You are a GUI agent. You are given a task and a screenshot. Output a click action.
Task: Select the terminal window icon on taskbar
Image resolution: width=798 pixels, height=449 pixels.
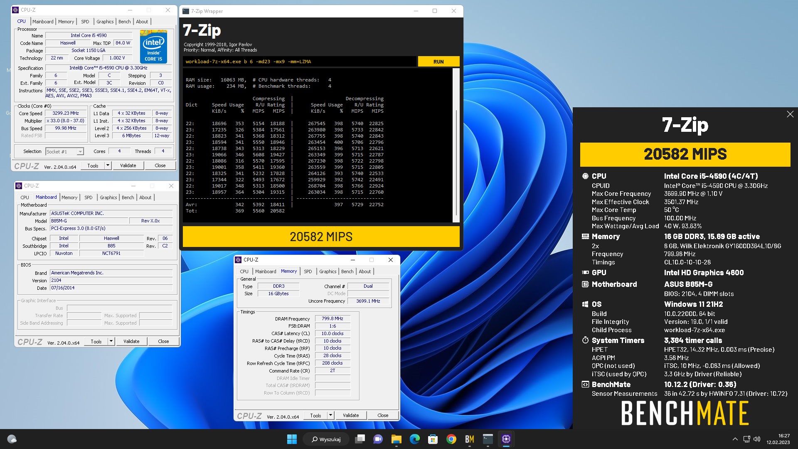pos(488,439)
